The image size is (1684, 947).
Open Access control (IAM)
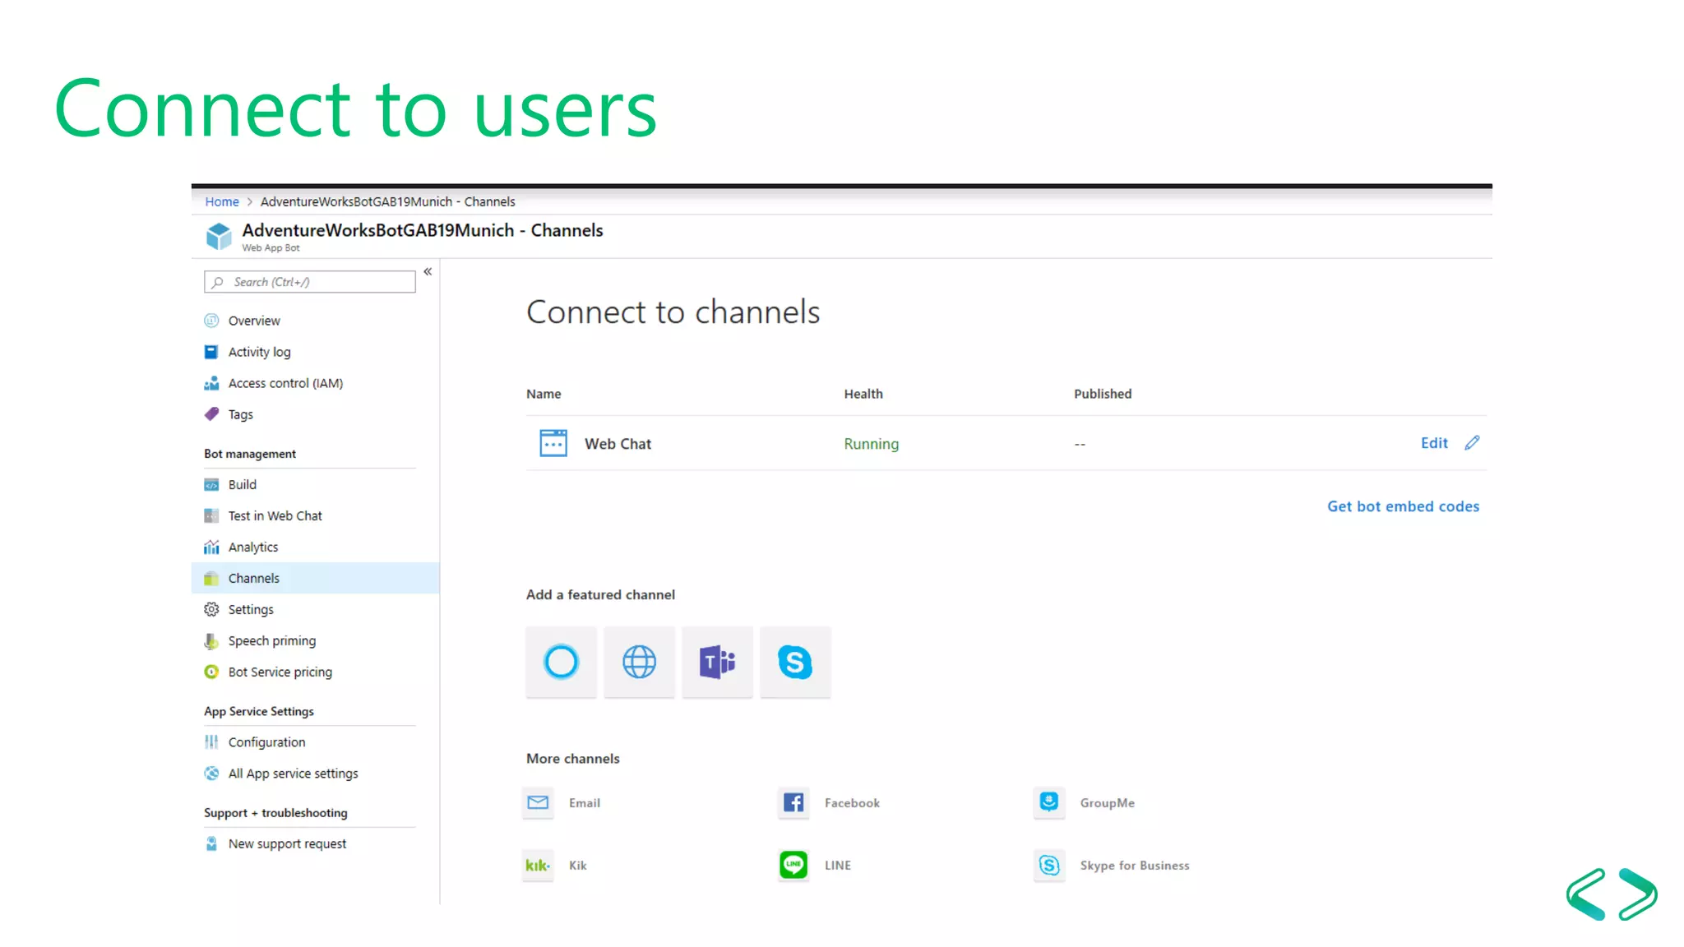285,383
